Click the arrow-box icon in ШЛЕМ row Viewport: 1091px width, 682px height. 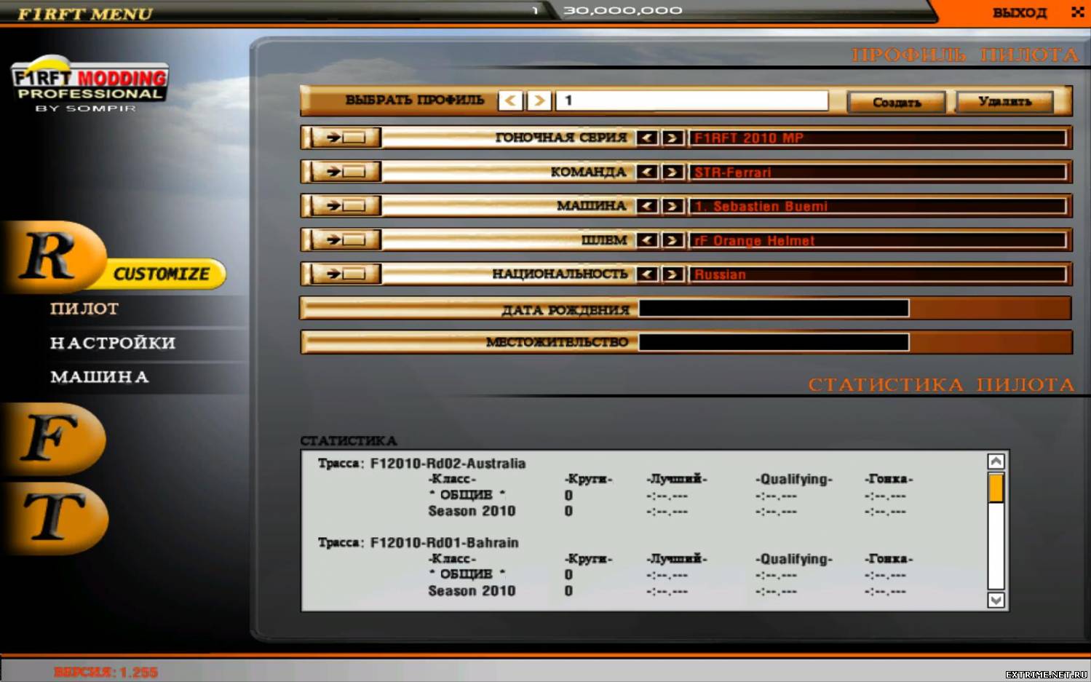345,240
